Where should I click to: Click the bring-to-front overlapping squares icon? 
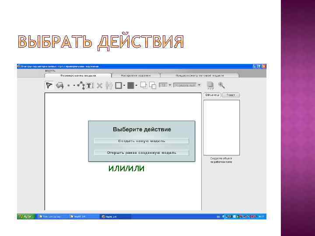click(143, 85)
